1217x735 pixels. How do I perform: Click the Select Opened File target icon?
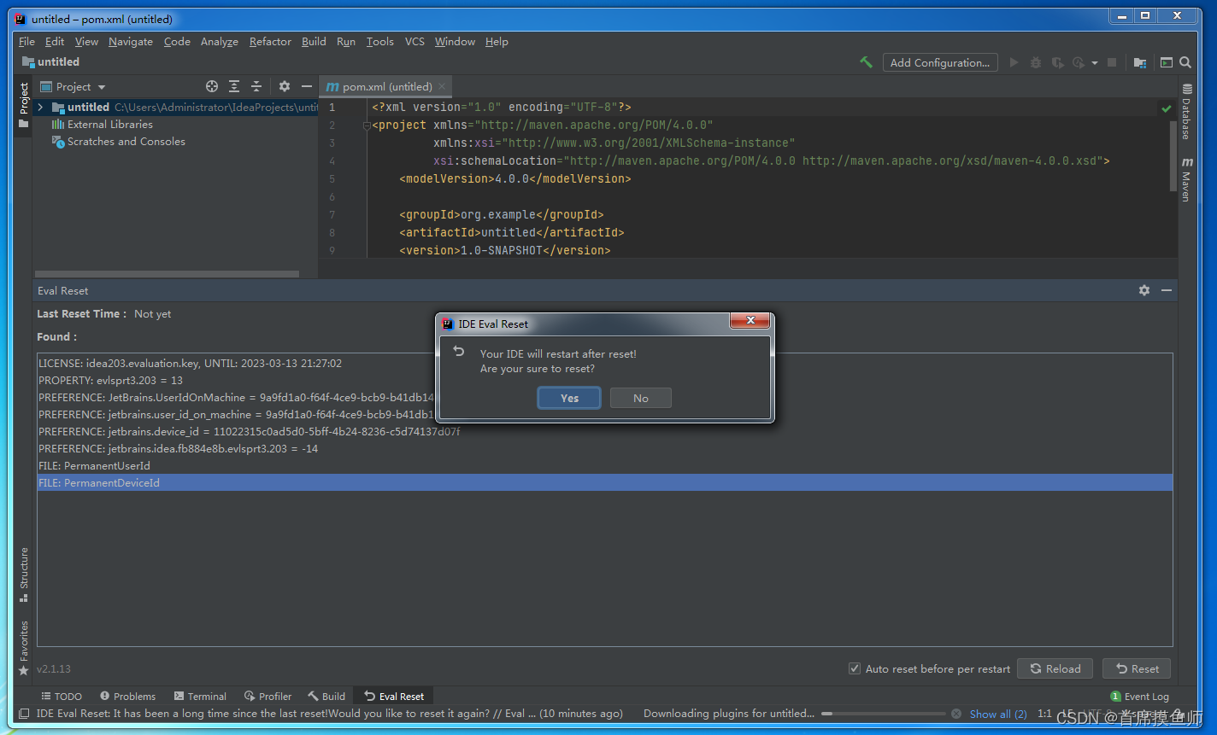coord(212,86)
